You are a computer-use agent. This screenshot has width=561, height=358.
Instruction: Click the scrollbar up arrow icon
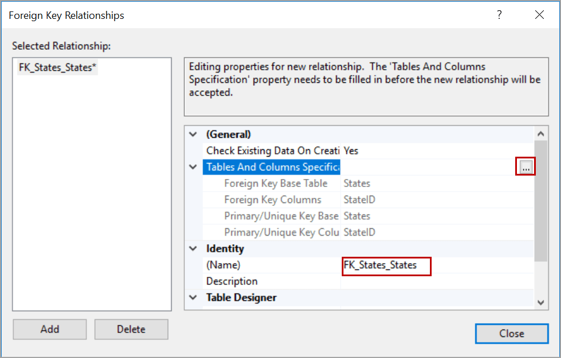tap(540, 133)
